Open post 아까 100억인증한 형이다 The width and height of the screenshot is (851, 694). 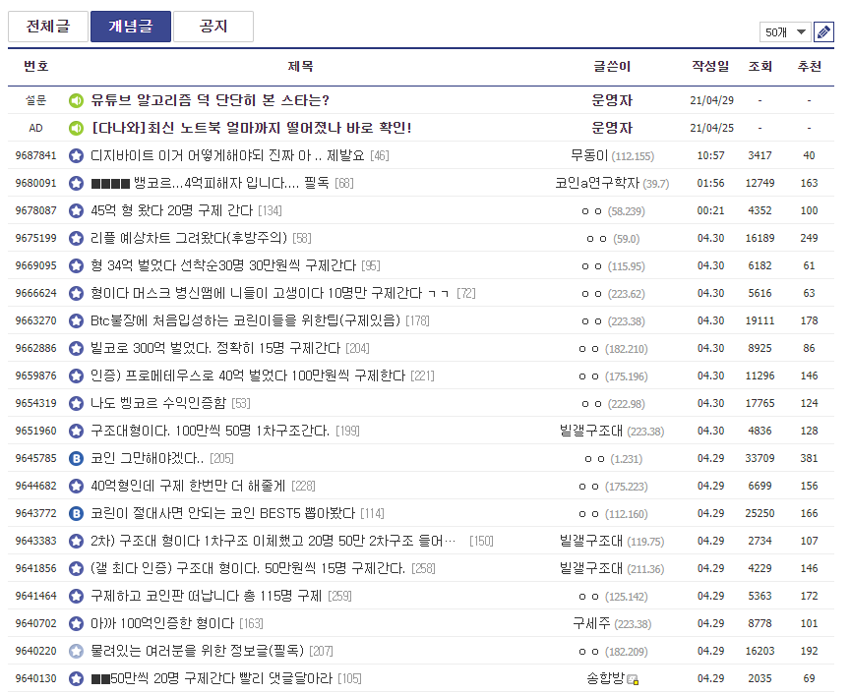pos(162,623)
